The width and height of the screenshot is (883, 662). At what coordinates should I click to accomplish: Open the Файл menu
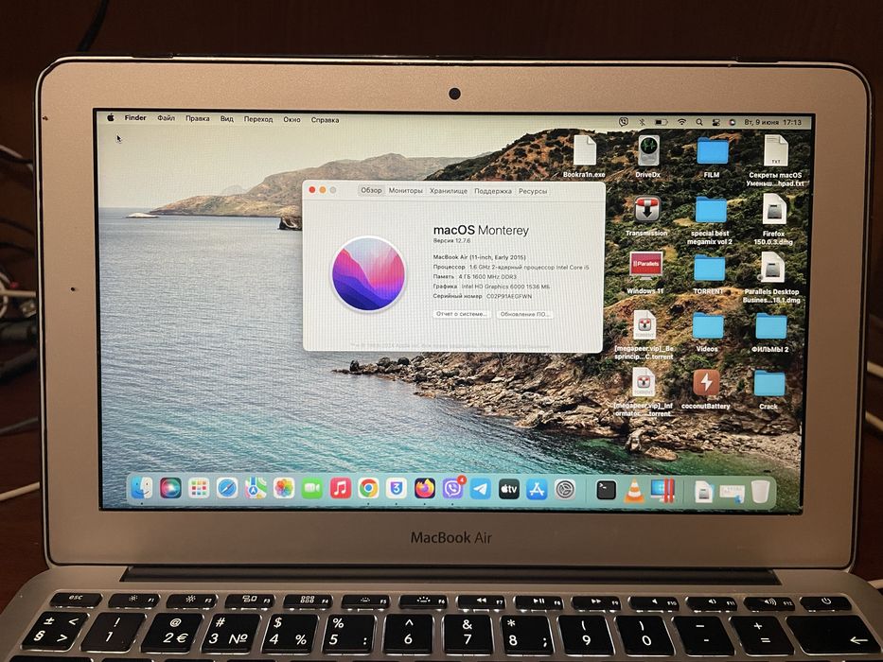click(x=167, y=118)
